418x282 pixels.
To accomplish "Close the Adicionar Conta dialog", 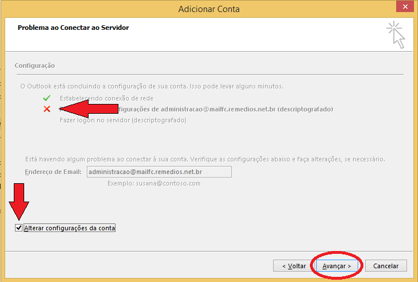I will [x=405, y=7].
